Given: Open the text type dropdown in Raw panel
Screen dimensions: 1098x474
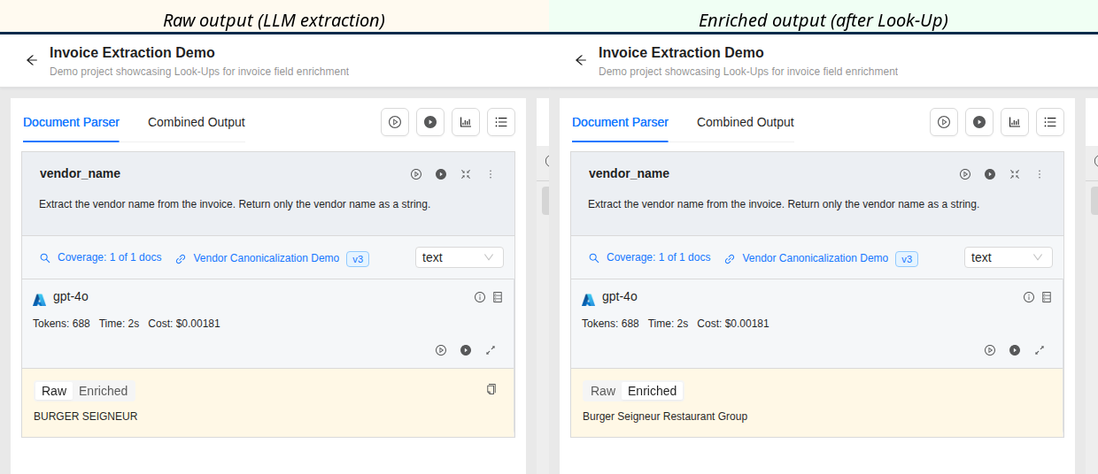Looking at the screenshot, I should point(460,257).
